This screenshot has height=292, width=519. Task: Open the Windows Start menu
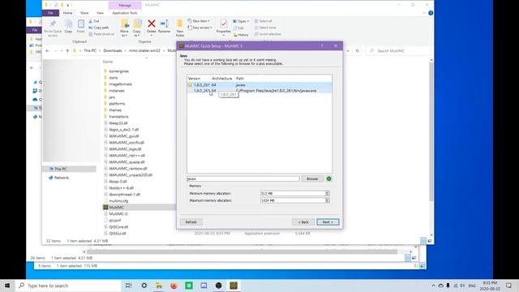(x=7, y=286)
